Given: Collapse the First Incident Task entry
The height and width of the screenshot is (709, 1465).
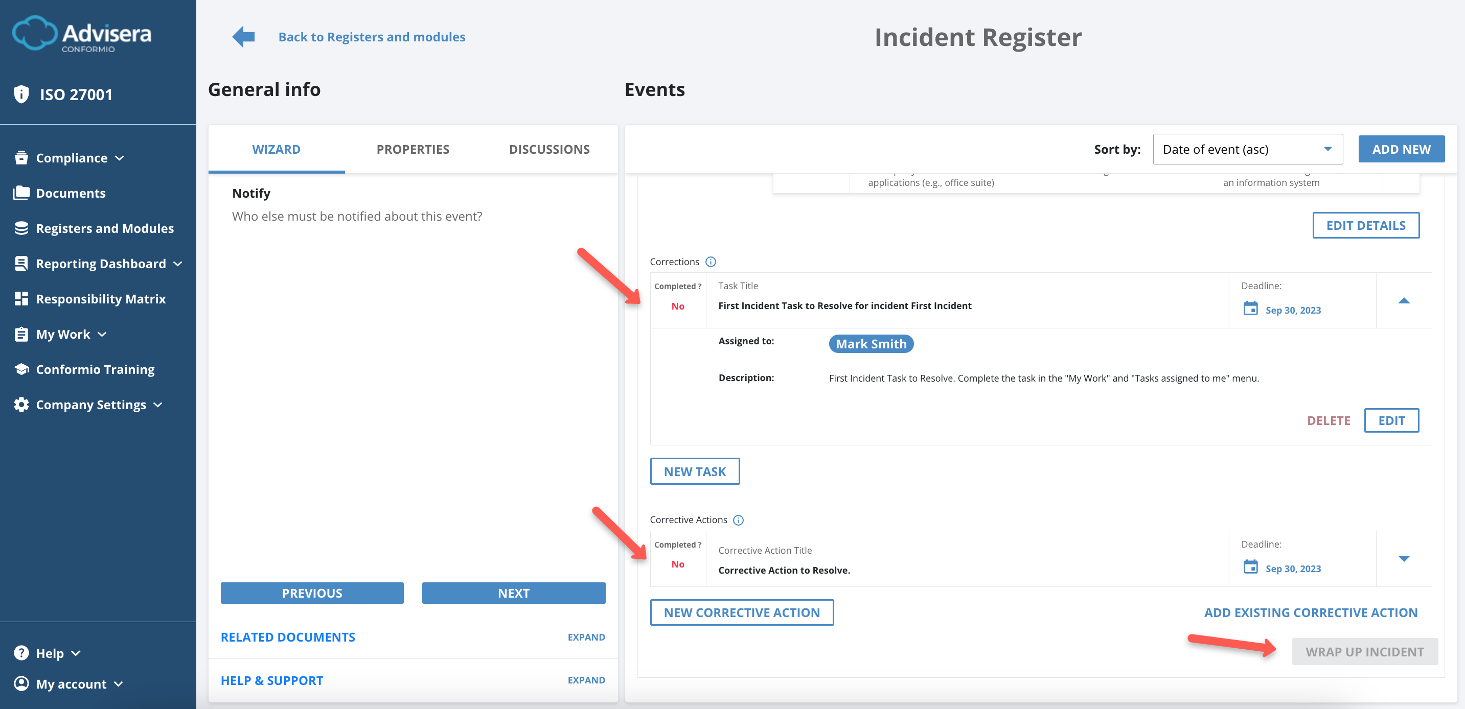Looking at the screenshot, I should 1404,300.
